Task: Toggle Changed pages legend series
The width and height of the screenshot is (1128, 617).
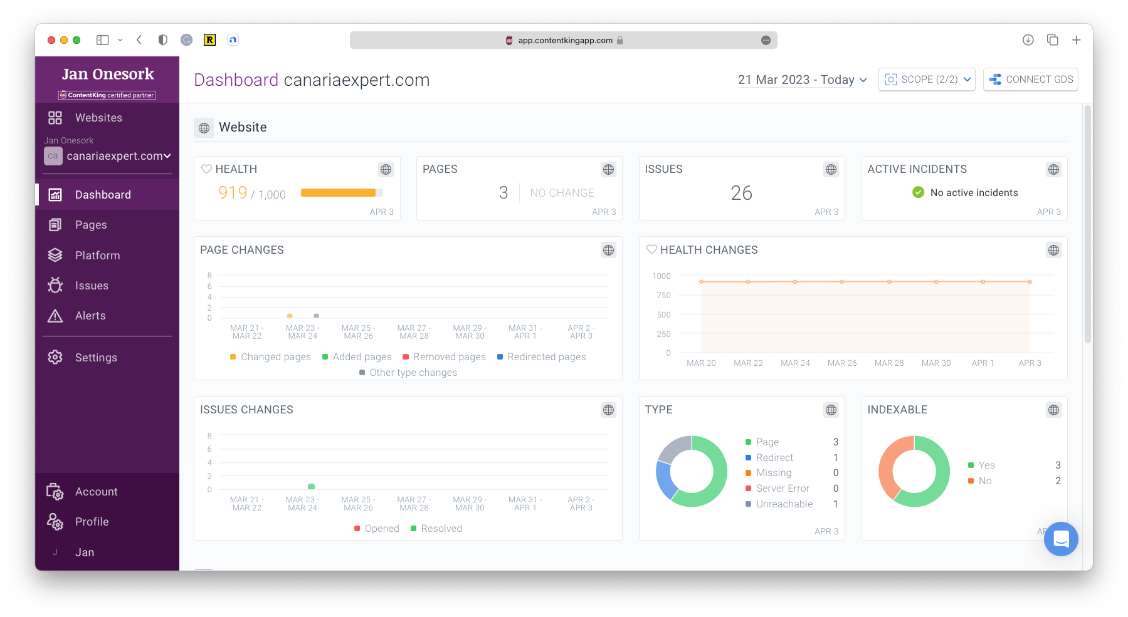Action: tap(270, 356)
